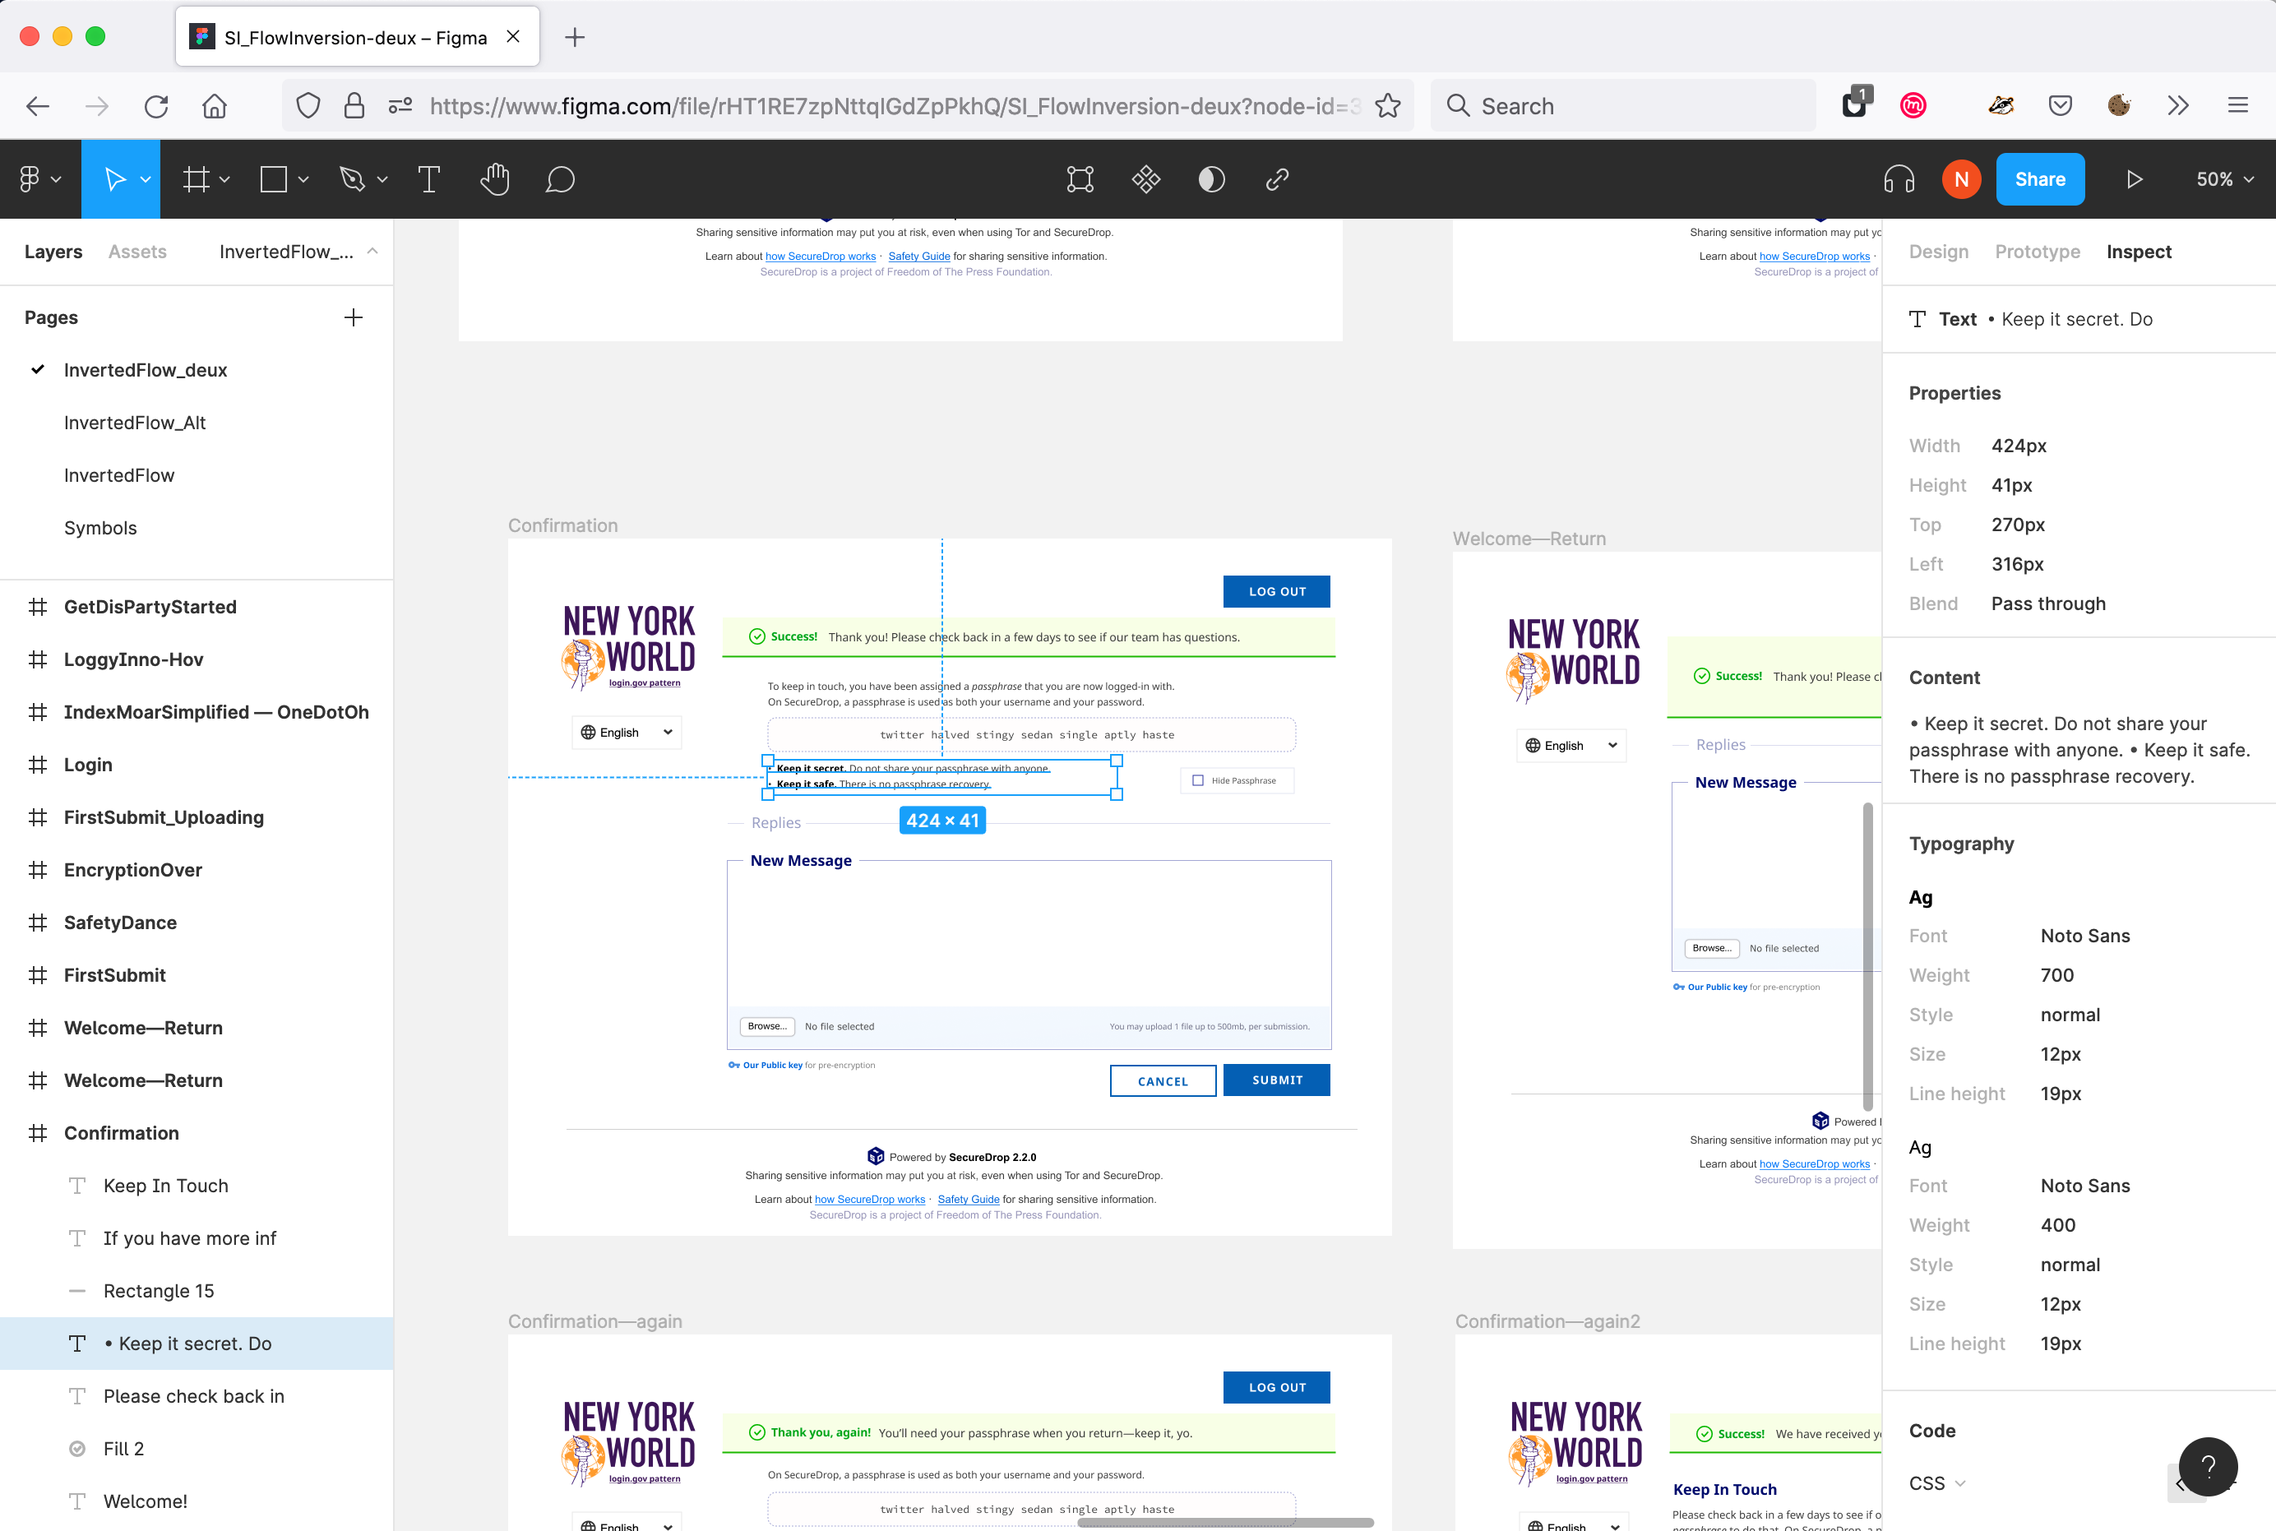This screenshot has width=2276, height=1531.
Task: Open the Component inspector icon
Action: tap(1146, 179)
